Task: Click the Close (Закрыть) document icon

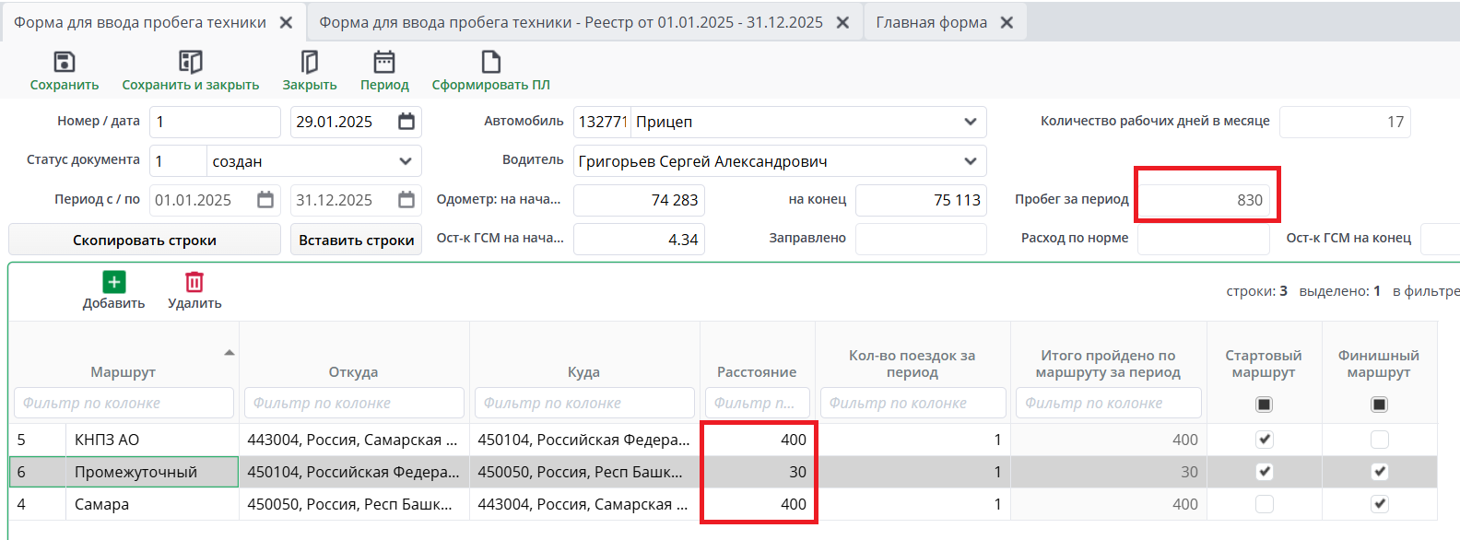Action: point(310,62)
